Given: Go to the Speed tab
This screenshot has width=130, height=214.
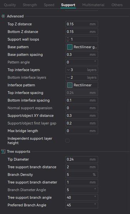Looking at the screenshot, I should click(x=49, y=5).
